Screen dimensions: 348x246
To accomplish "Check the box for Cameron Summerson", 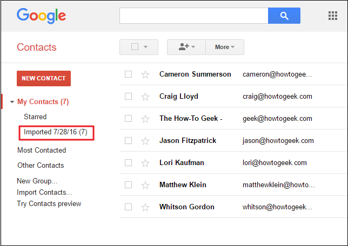I will click(x=128, y=74).
